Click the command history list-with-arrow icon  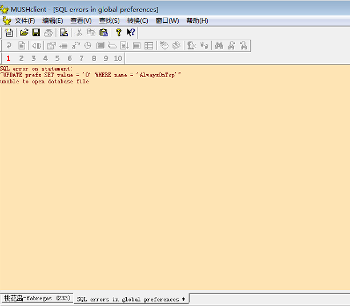(124, 46)
